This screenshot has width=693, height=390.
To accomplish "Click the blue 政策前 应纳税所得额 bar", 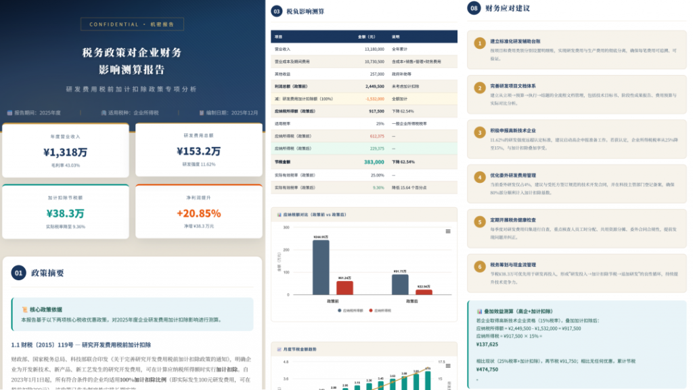I will click(321, 267).
